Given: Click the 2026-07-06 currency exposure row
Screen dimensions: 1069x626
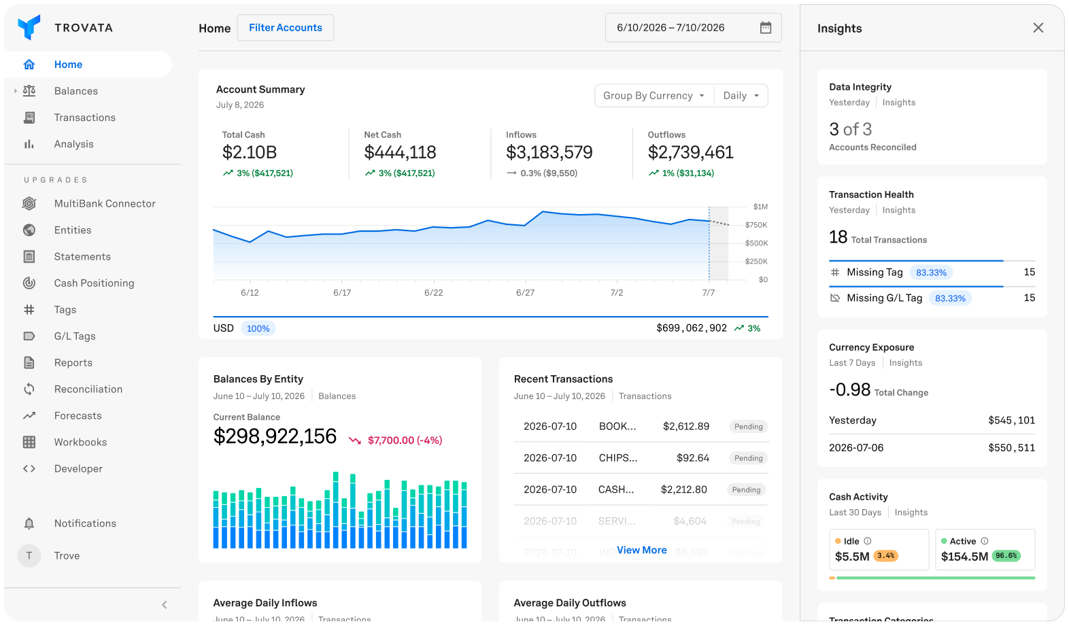Looking at the screenshot, I should 932,448.
